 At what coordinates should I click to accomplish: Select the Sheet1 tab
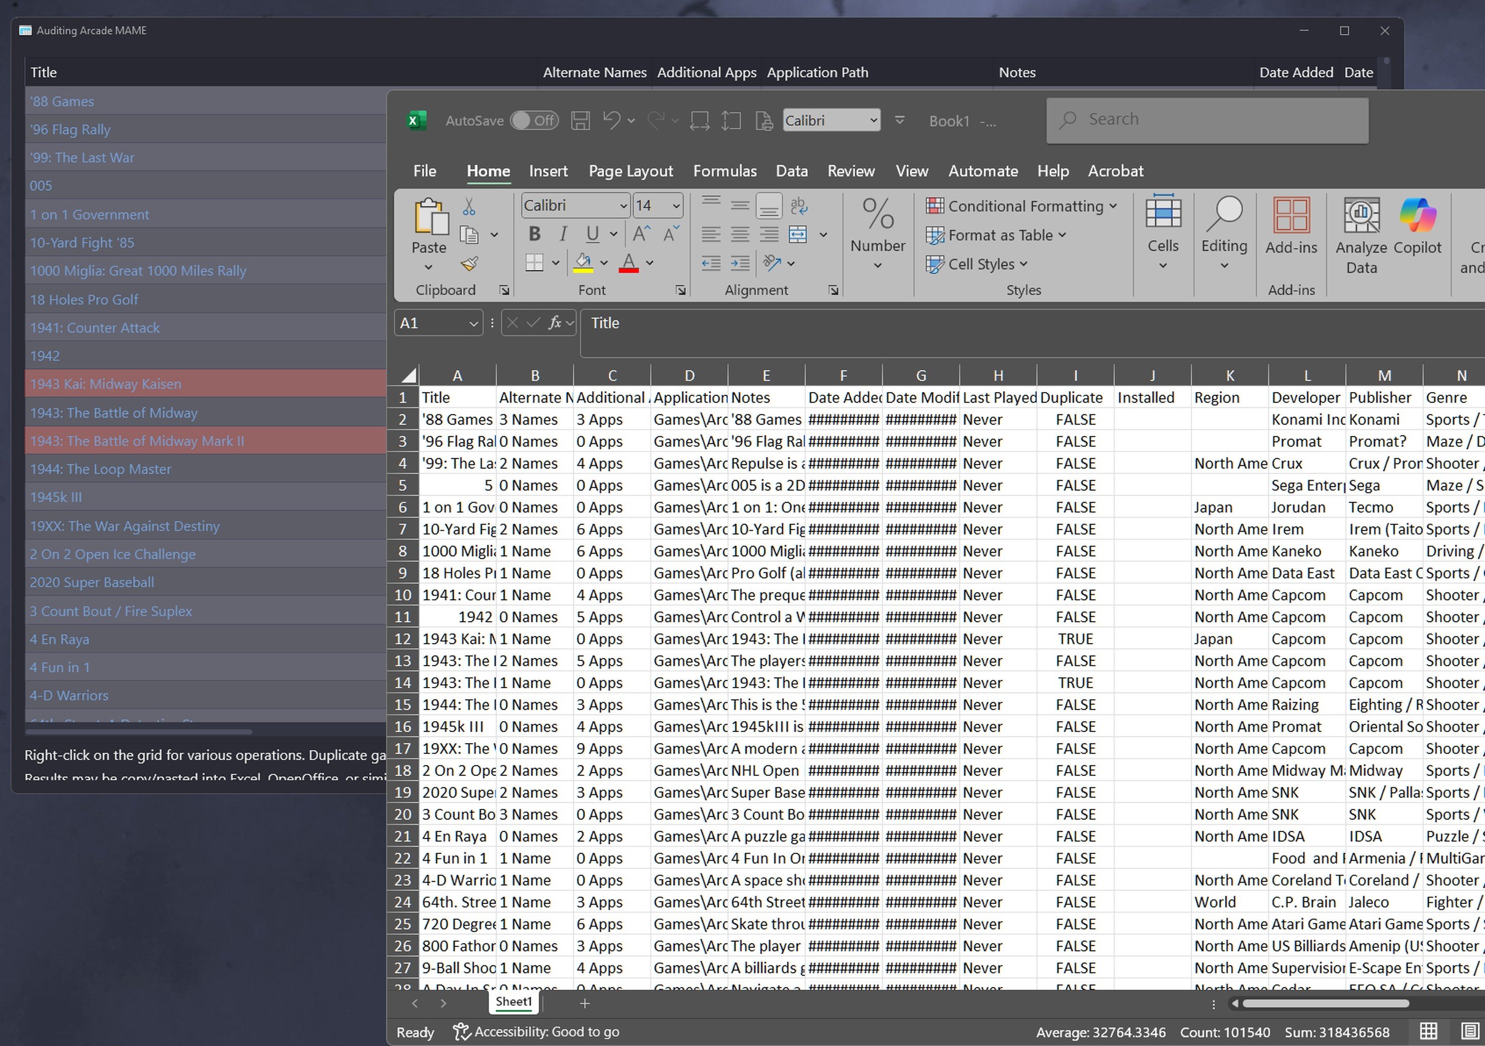click(x=513, y=1002)
